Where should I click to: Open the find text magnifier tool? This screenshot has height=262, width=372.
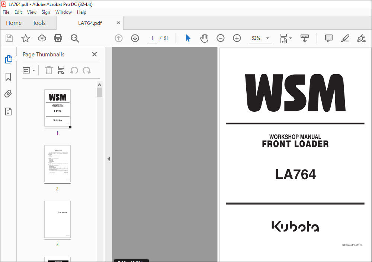pyautogui.click(x=75, y=38)
